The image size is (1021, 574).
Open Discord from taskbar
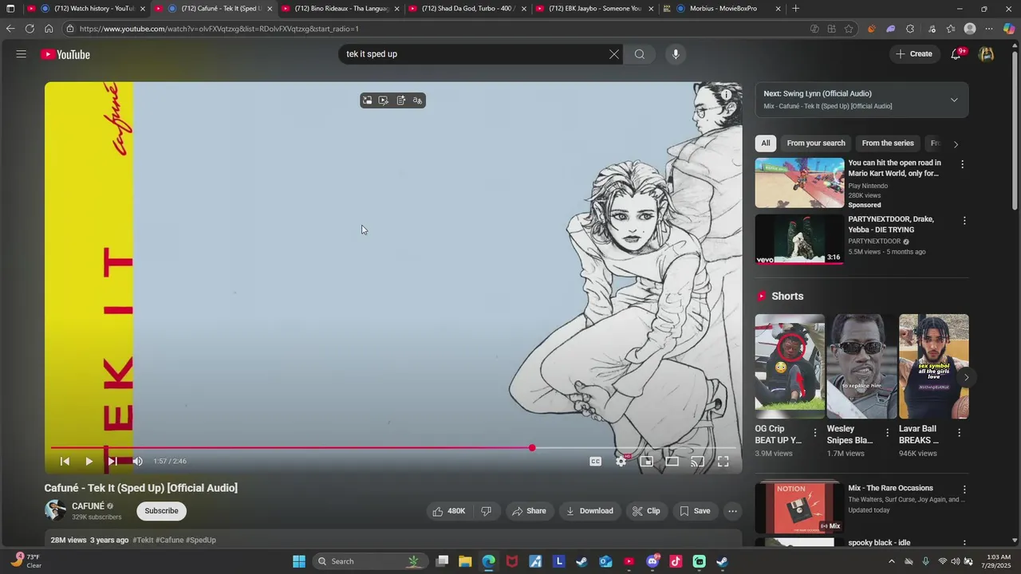[652, 561]
